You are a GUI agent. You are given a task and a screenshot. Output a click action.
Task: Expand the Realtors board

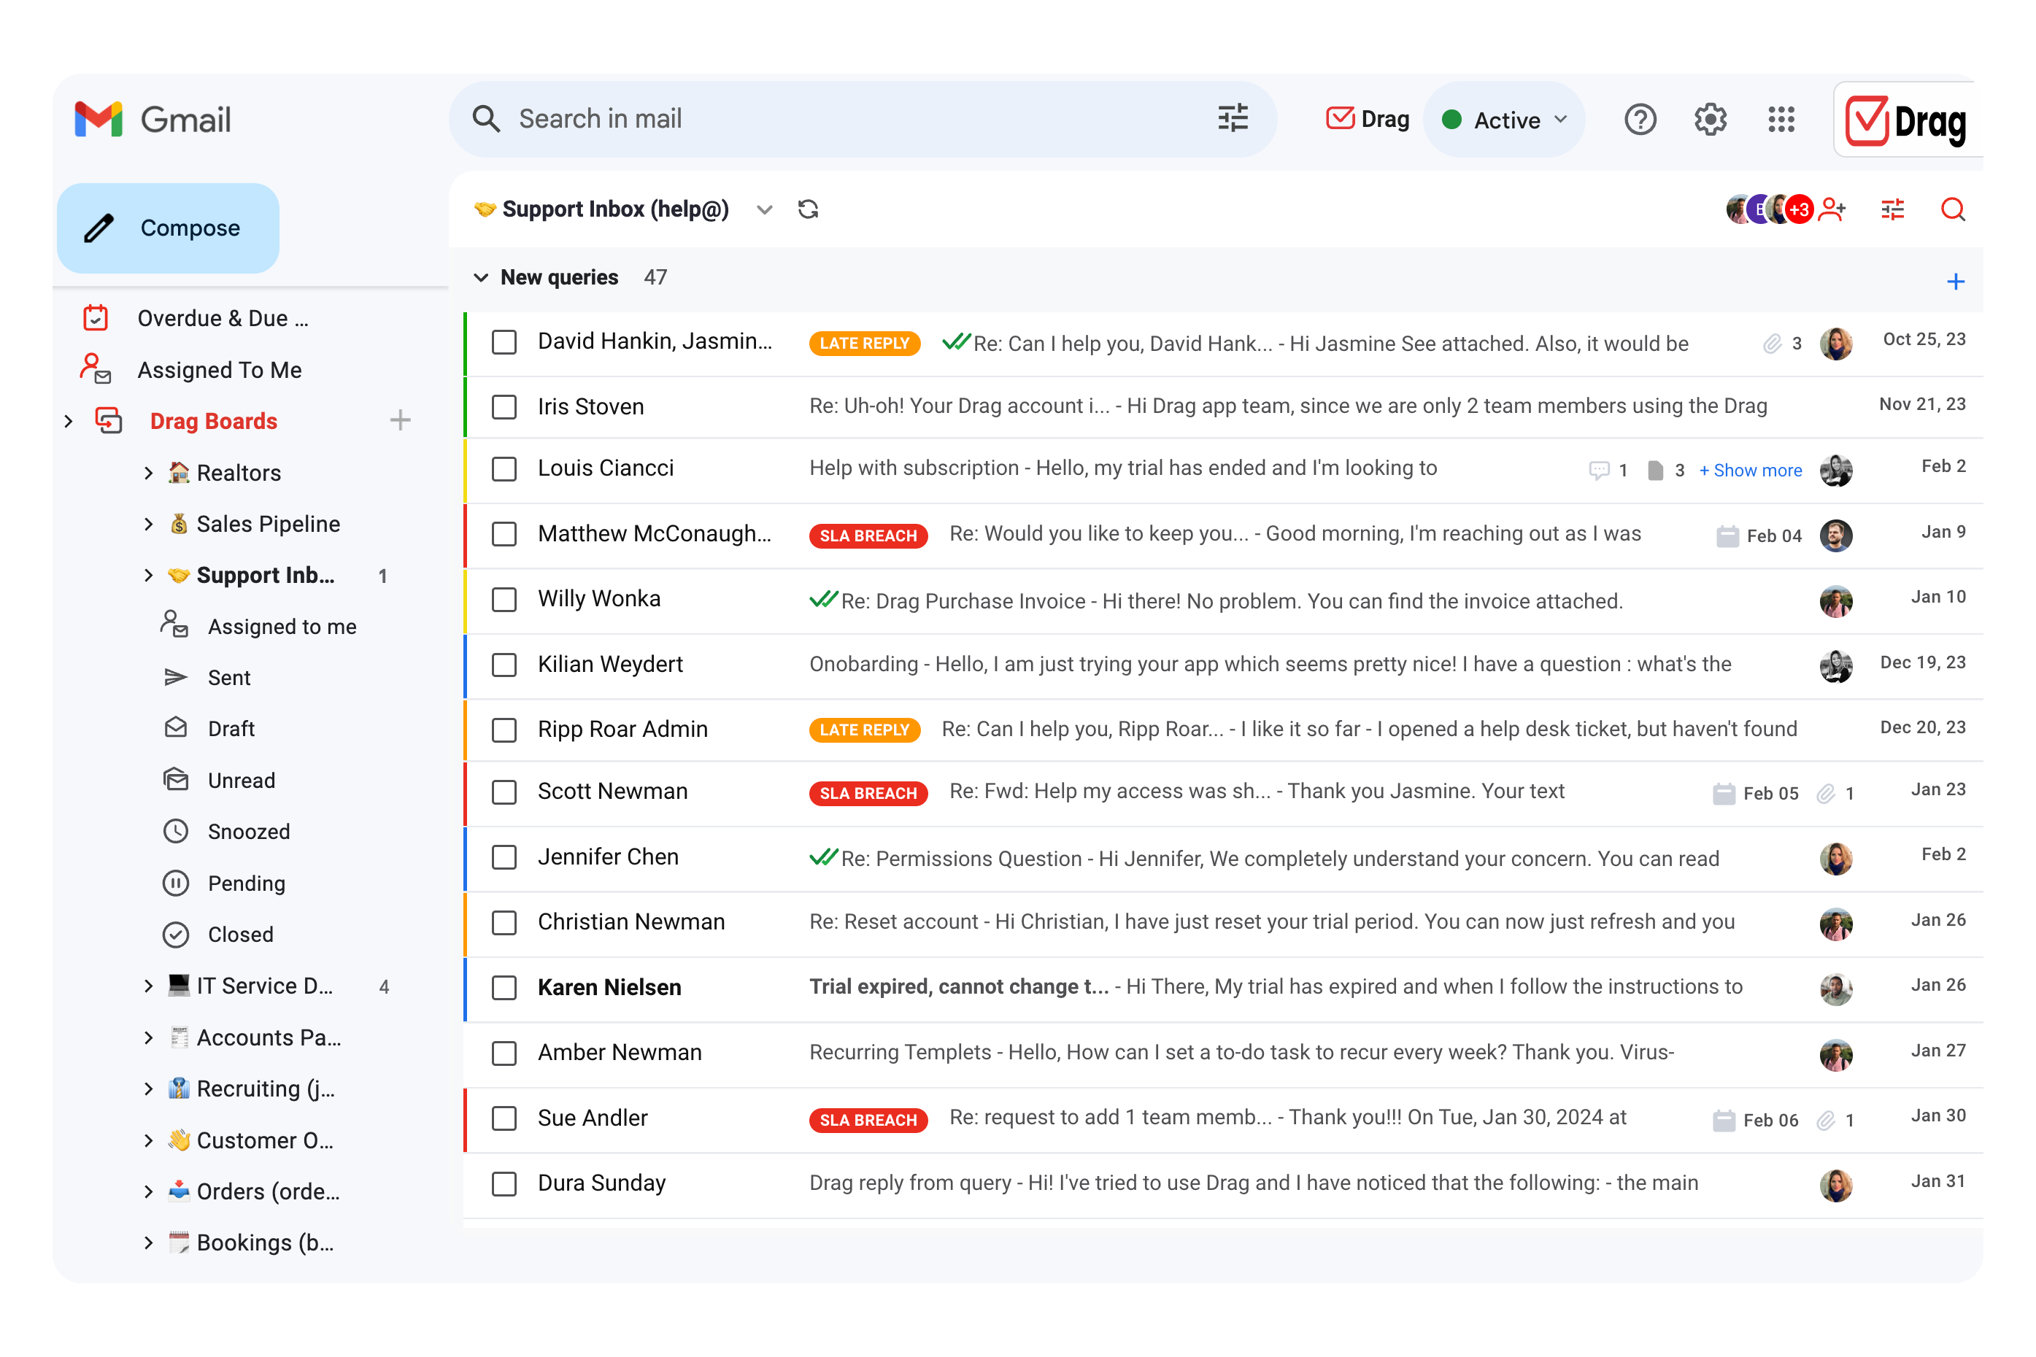[148, 473]
